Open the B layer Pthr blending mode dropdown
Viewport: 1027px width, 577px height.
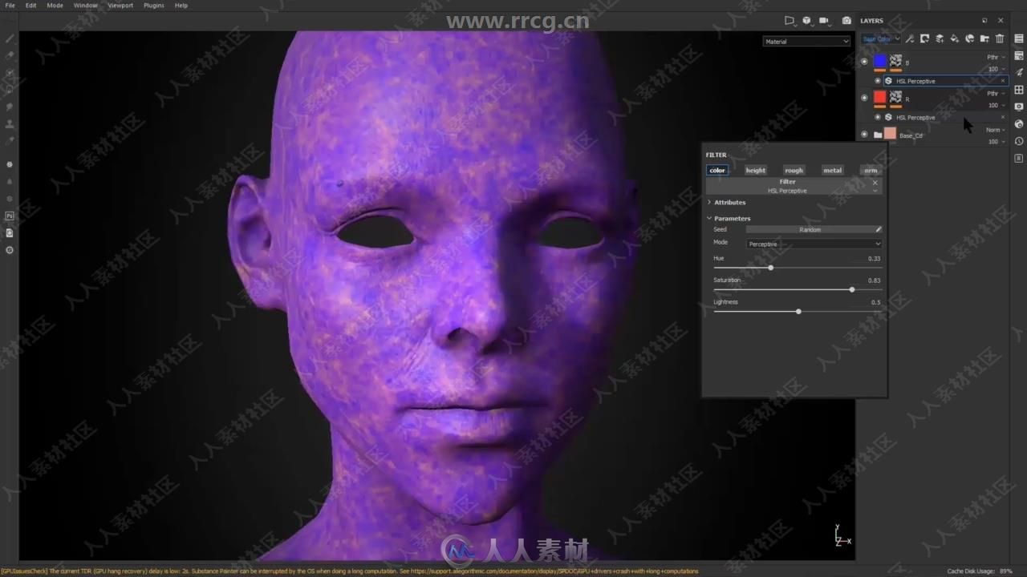[996, 58]
